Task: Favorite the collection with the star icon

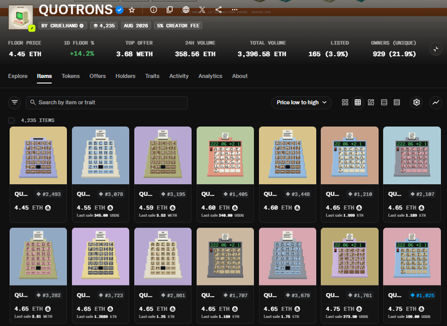Action: [131, 10]
